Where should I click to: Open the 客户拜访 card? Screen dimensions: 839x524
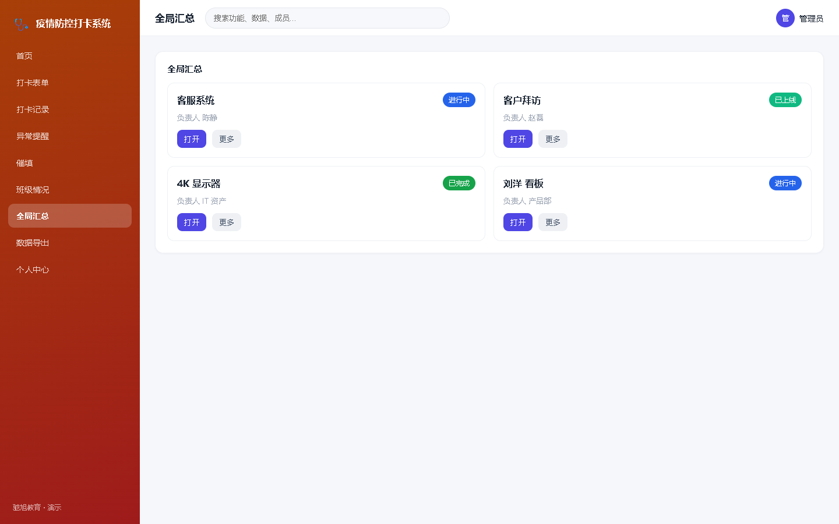pos(518,139)
